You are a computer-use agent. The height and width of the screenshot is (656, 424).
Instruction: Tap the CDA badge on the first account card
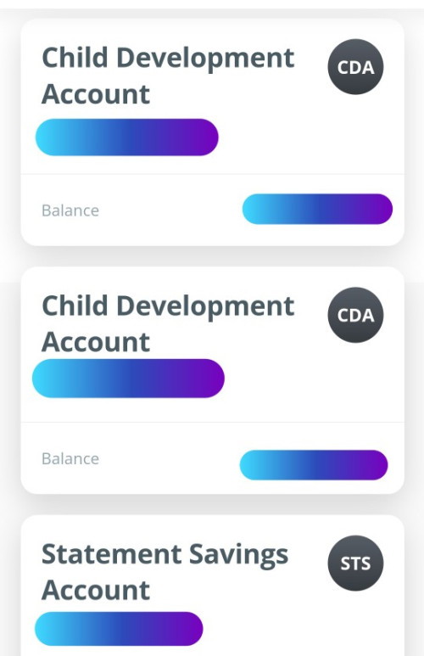click(355, 67)
